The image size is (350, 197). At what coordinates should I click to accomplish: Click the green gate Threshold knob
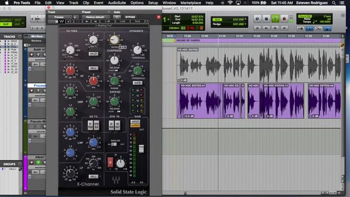[138, 71]
